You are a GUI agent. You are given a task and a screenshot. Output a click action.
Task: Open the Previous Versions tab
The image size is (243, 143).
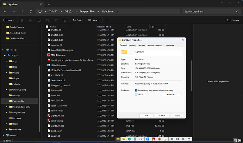pyautogui.click(x=155, y=46)
